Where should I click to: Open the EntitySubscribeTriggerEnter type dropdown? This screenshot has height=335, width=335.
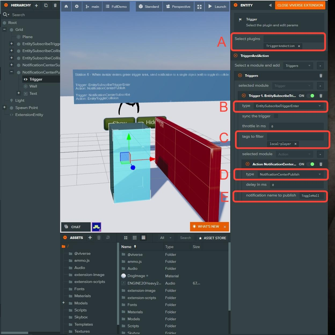pos(289,106)
